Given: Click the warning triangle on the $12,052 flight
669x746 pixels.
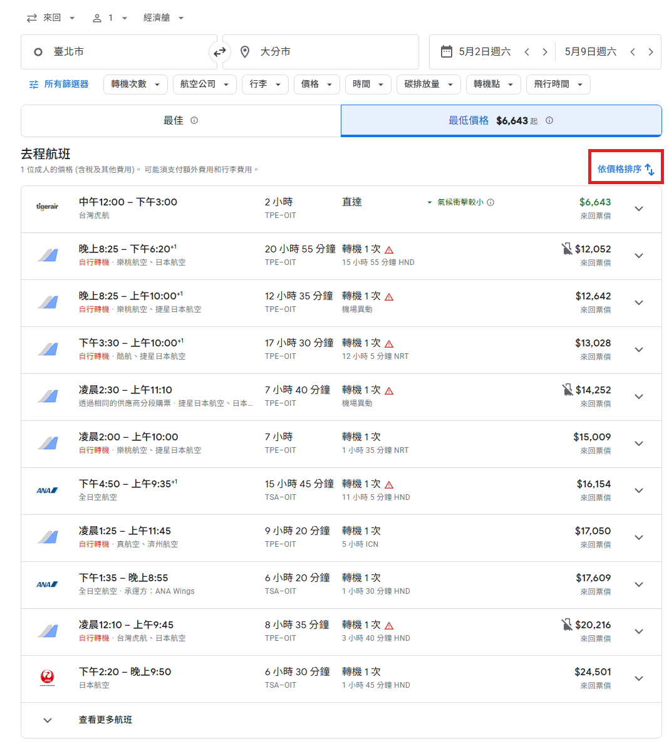Looking at the screenshot, I should tap(389, 249).
